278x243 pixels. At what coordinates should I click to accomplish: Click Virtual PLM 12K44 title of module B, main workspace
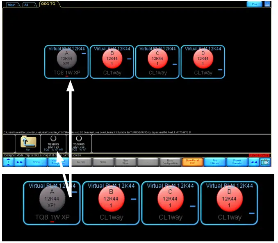pos(113,49)
